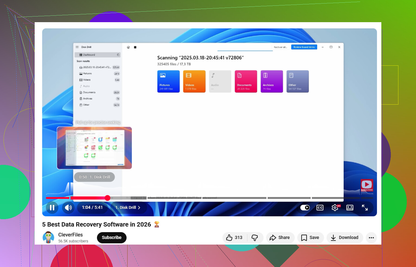Screen dimensions: 416x267
Task: Click the Scan results label in sidebar
Action: pos(83,61)
